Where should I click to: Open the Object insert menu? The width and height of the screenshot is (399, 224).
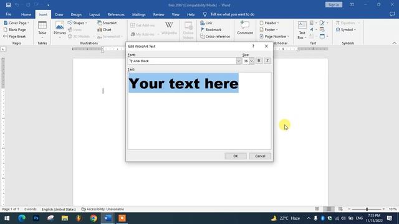[324, 36]
